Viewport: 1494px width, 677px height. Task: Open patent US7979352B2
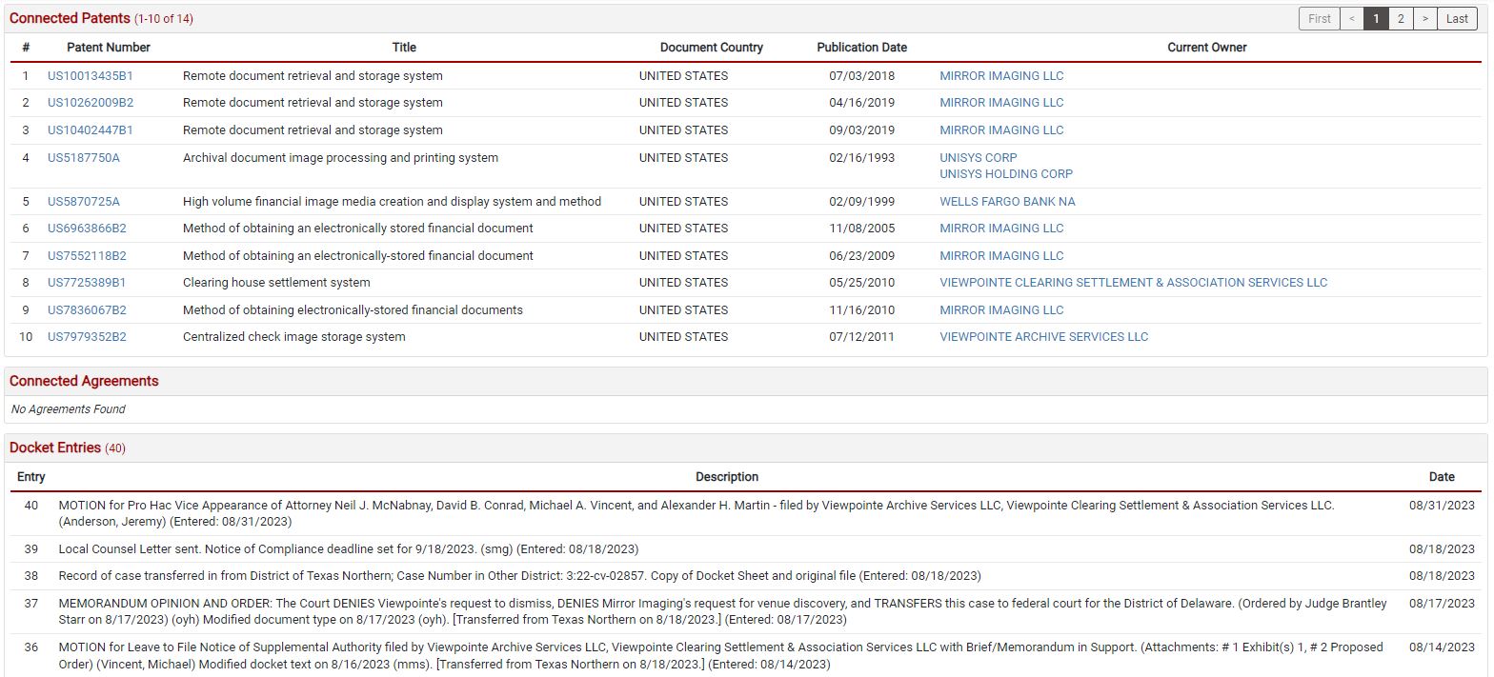coord(87,337)
